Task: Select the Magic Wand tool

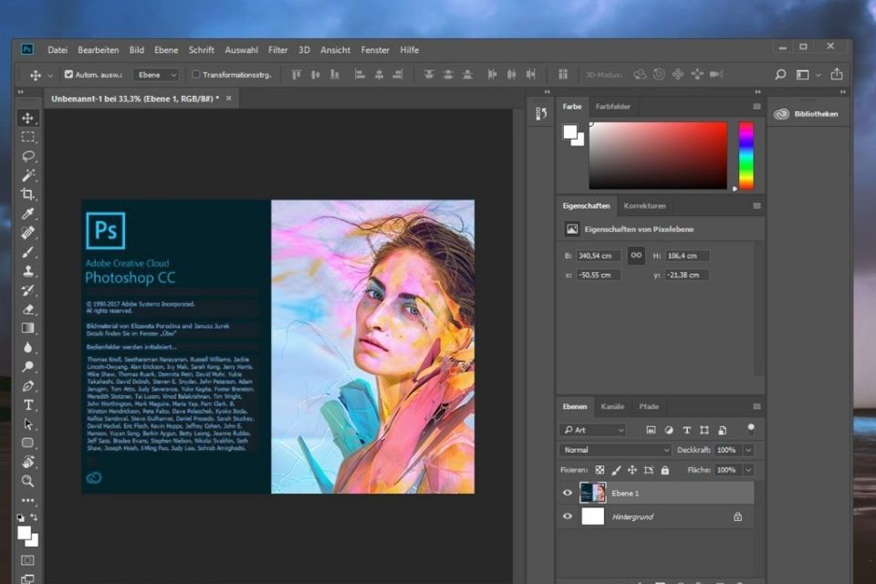Action: [x=27, y=175]
